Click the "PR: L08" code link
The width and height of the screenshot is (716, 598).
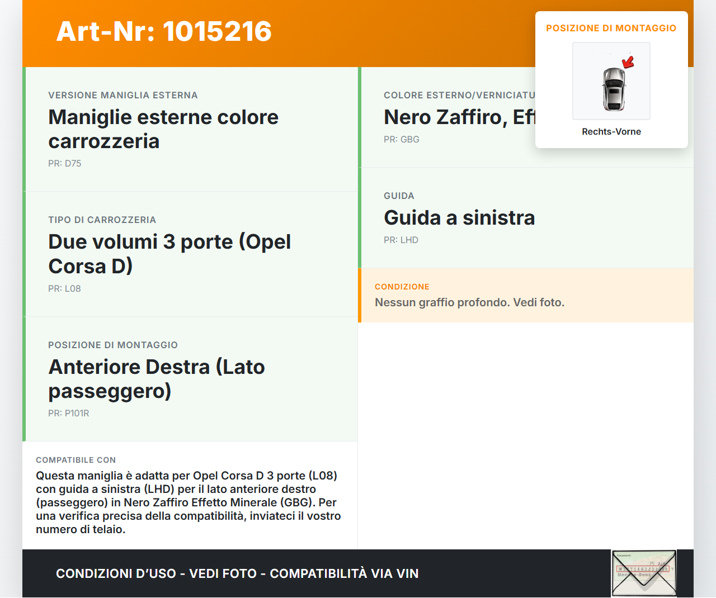pyautogui.click(x=64, y=289)
